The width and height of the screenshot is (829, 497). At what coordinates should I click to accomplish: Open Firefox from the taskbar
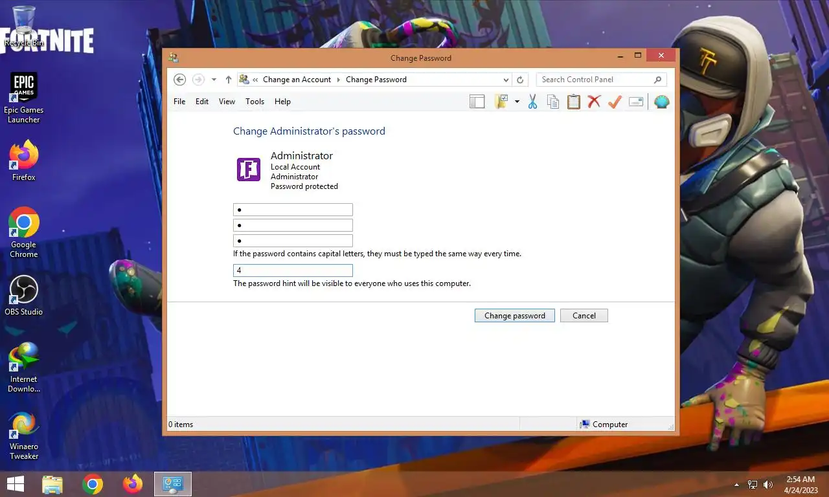coord(133,484)
